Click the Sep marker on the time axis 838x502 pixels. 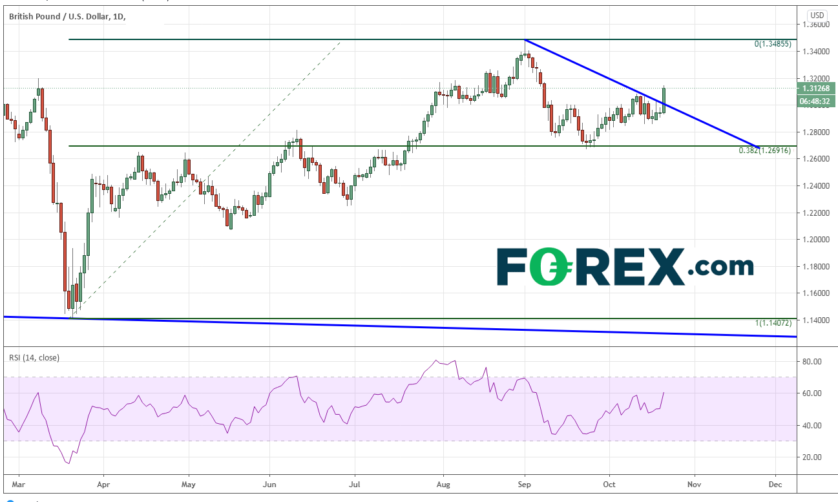pos(525,483)
